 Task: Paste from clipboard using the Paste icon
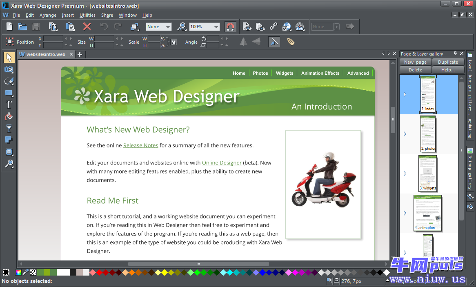pyautogui.click(x=70, y=27)
